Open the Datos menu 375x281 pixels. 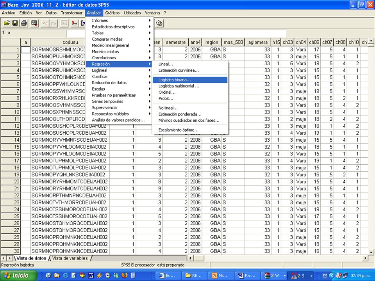pyautogui.click(x=51, y=13)
